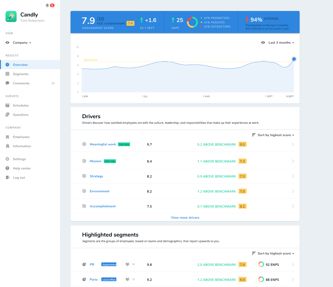
Task: Click View more drivers link
Action: point(185,218)
